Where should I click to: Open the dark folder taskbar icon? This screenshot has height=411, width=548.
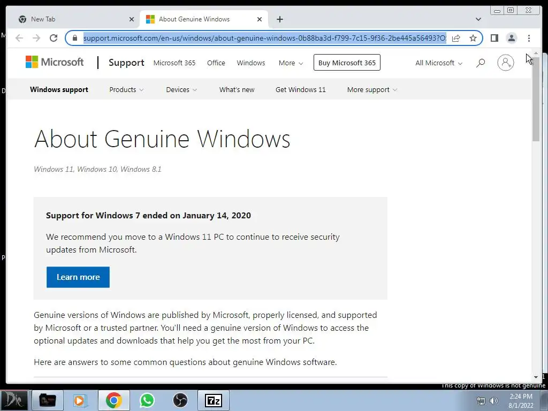(47, 400)
